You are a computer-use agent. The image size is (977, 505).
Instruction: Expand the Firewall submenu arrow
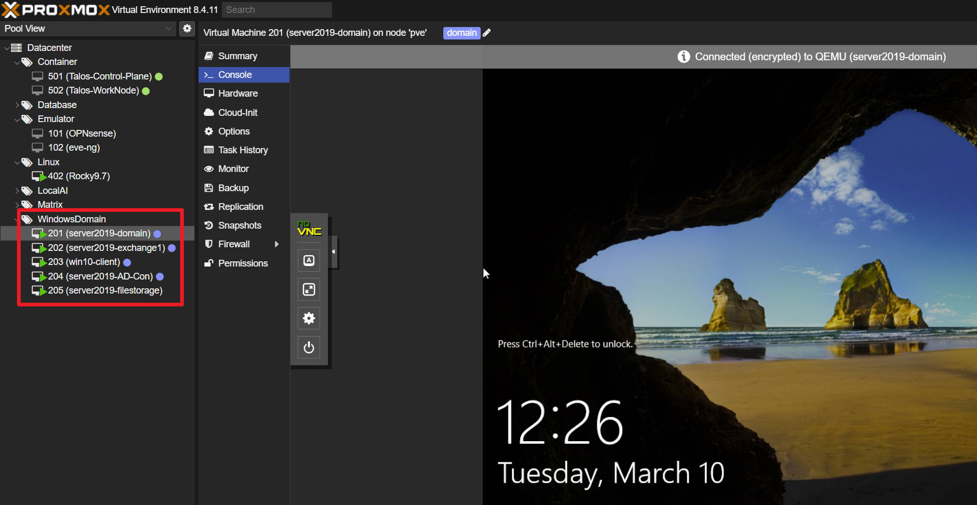click(x=276, y=244)
